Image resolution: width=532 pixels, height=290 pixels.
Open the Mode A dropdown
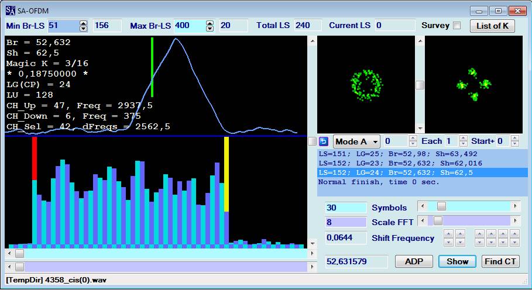click(x=356, y=141)
